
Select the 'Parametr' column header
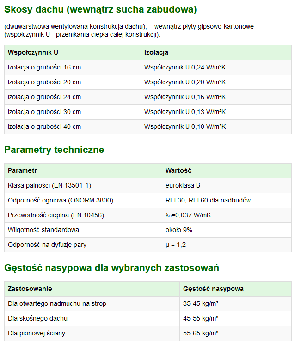click(x=22, y=170)
